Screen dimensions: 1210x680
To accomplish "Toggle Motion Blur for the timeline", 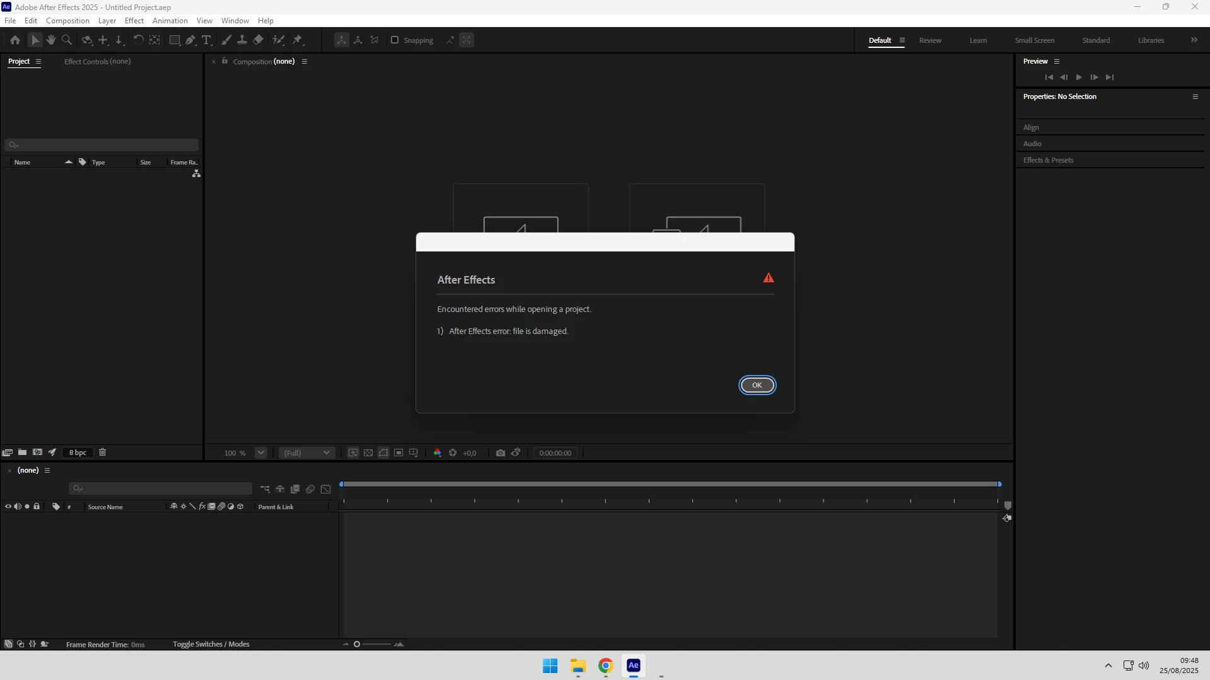I will pos(310,489).
